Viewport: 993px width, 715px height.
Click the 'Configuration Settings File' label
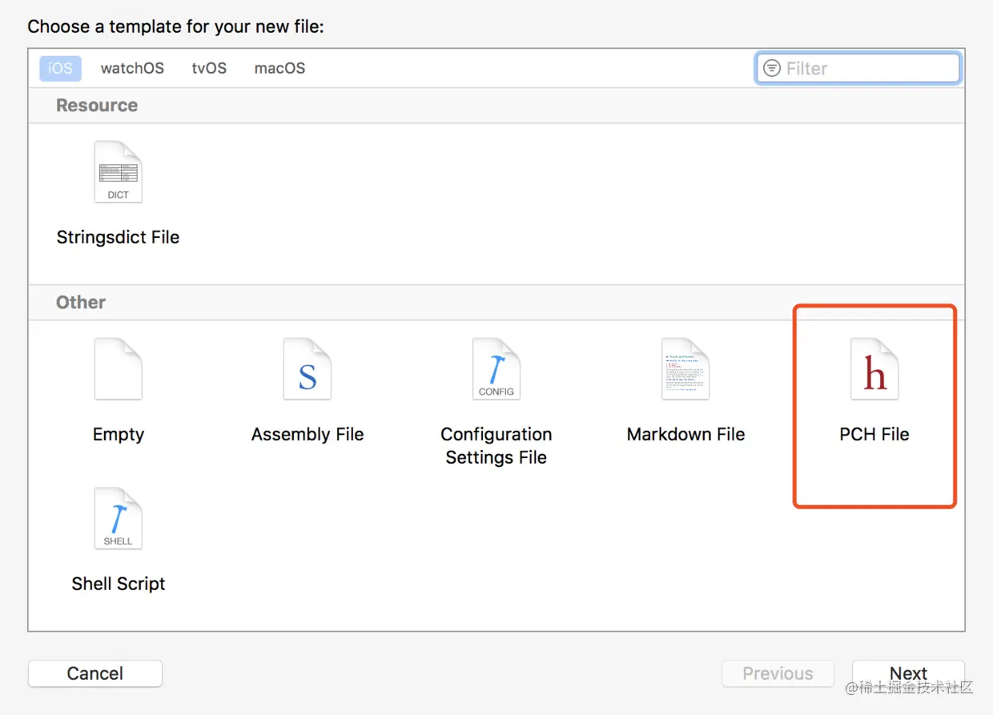496,446
